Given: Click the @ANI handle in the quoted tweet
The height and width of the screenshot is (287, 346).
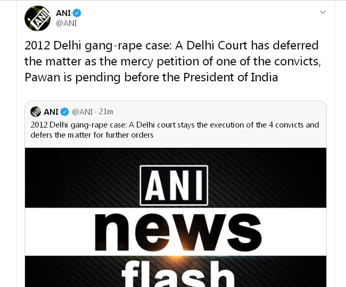Looking at the screenshot, I should pyautogui.click(x=82, y=112).
